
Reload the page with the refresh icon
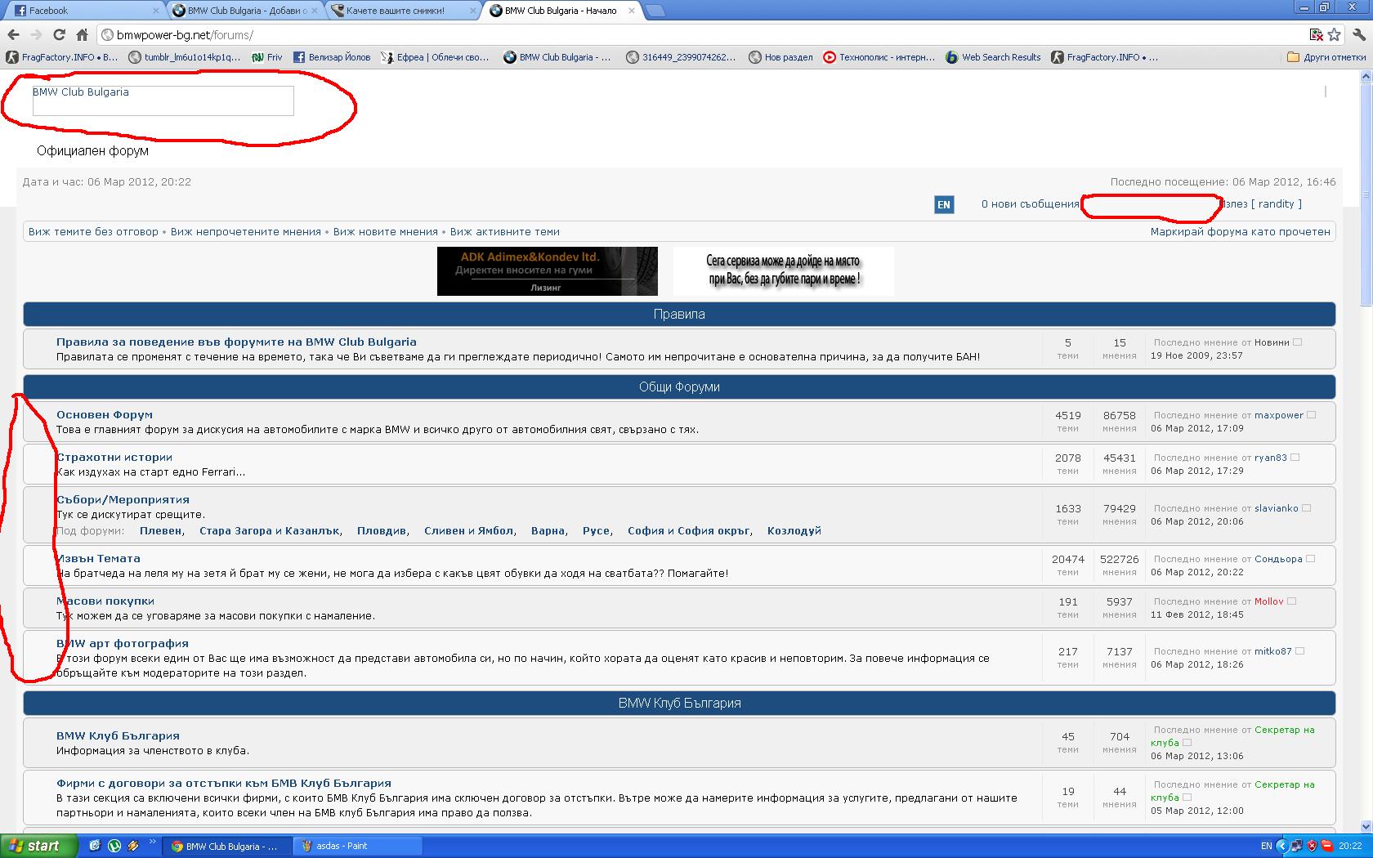click(59, 35)
